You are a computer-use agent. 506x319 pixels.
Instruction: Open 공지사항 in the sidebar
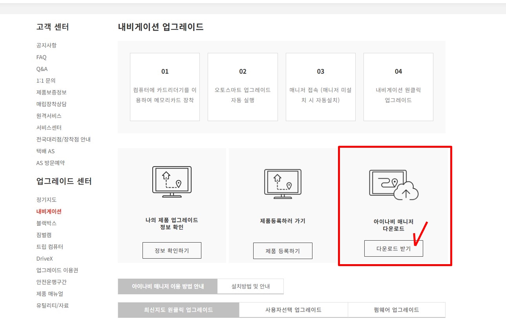pos(46,45)
